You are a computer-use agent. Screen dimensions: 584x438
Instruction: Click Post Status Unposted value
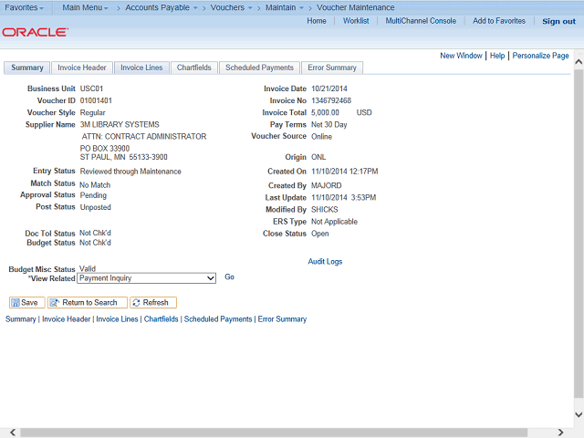click(x=95, y=207)
